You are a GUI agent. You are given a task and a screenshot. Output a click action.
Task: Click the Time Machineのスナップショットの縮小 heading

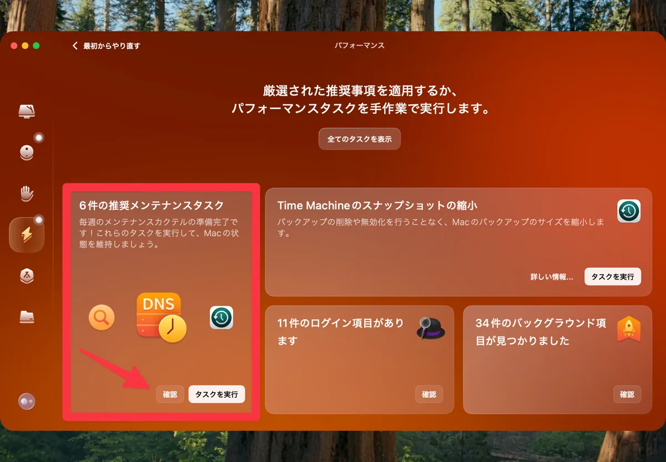(x=377, y=205)
